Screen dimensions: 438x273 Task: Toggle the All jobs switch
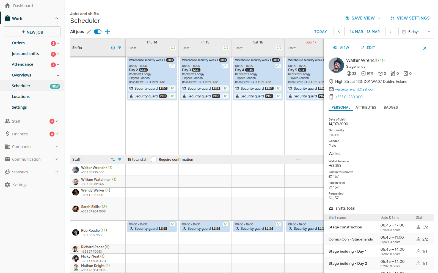[x=98, y=32]
